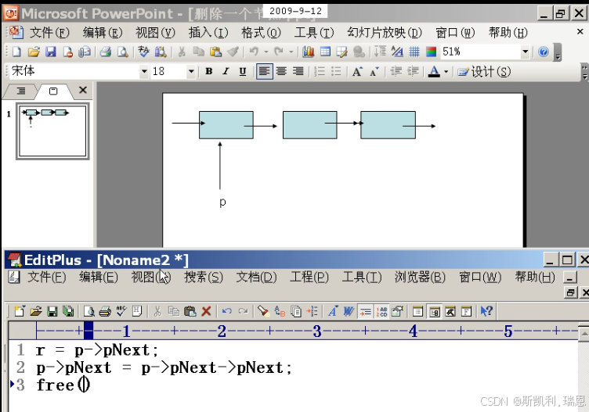The width and height of the screenshot is (589, 412).
Task: Click Print icon in PowerPoint toolbar
Action: pos(106,52)
